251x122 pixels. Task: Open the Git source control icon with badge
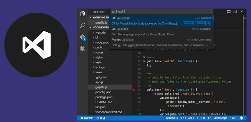coord(83,37)
